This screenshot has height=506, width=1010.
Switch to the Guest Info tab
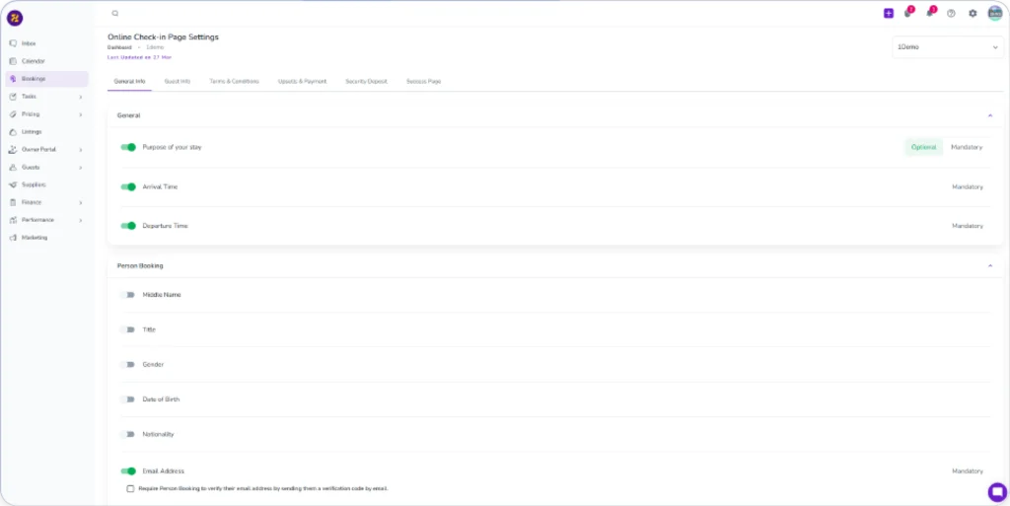click(x=178, y=81)
